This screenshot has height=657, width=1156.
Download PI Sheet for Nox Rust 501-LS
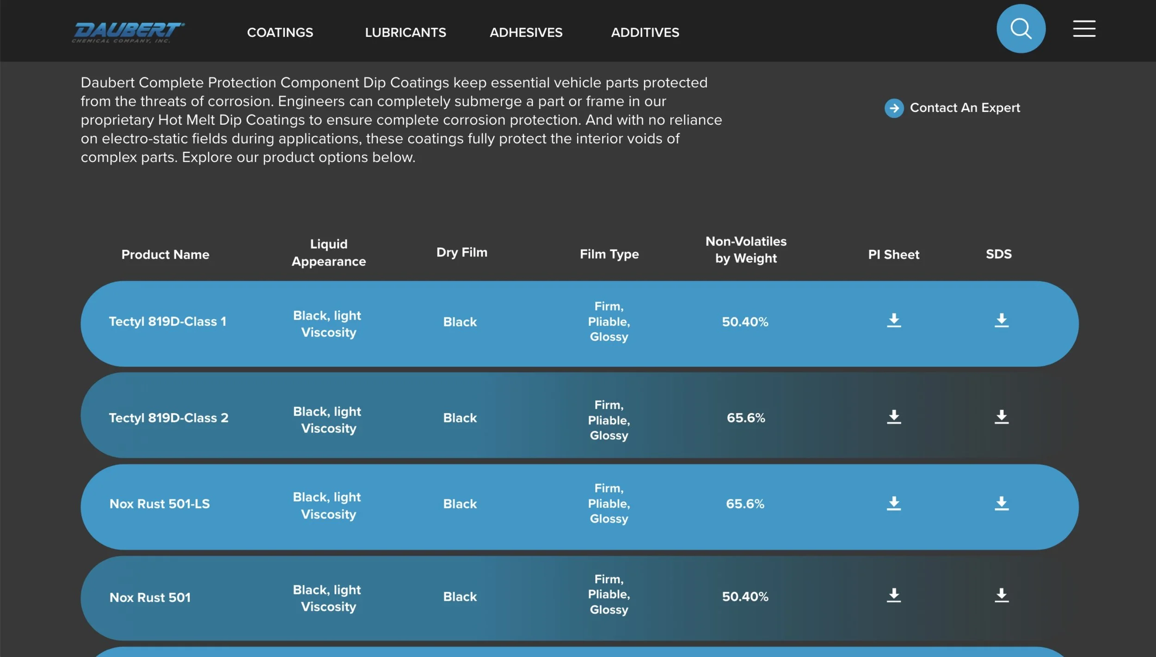point(894,503)
